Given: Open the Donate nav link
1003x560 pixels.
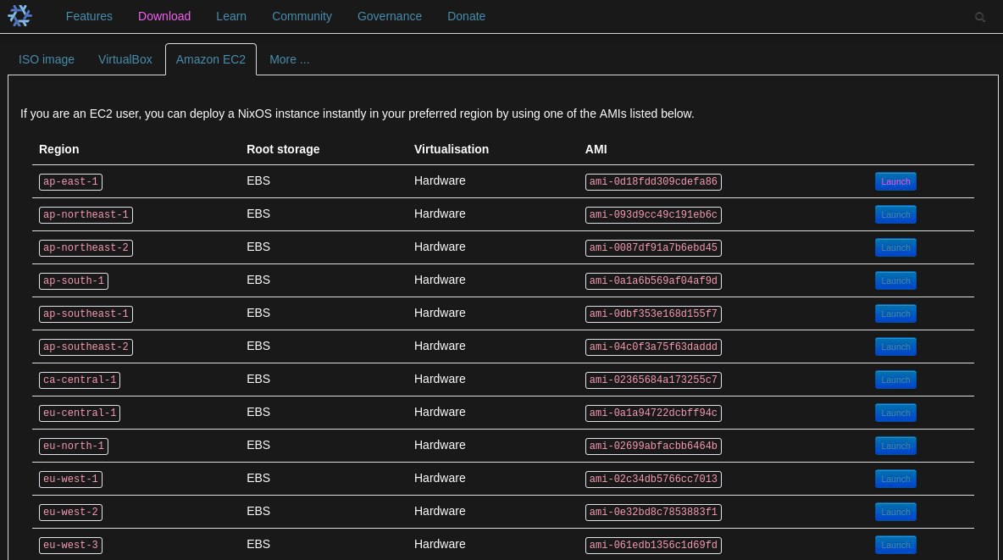Looking at the screenshot, I should coord(466,17).
